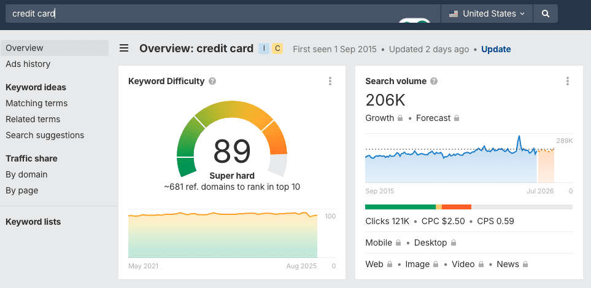Click the keyword search field
591x288 pixels.
pos(223,14)
